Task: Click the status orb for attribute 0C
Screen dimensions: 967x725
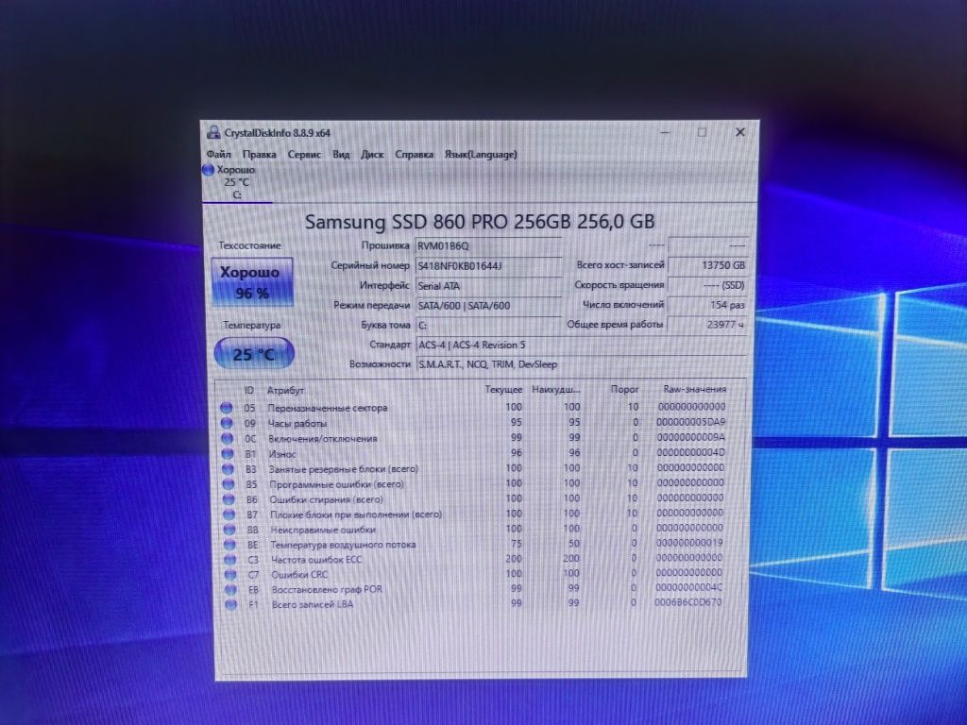Action: (x=227, y=438)
